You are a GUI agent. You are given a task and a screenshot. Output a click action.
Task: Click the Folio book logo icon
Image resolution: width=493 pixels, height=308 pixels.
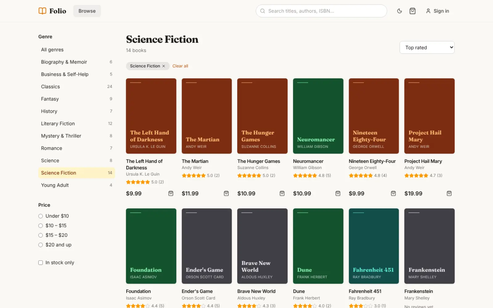42,11
